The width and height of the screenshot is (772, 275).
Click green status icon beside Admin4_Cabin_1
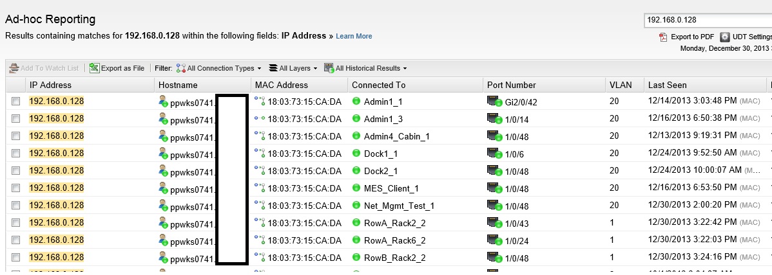click(x=356, y=136)
